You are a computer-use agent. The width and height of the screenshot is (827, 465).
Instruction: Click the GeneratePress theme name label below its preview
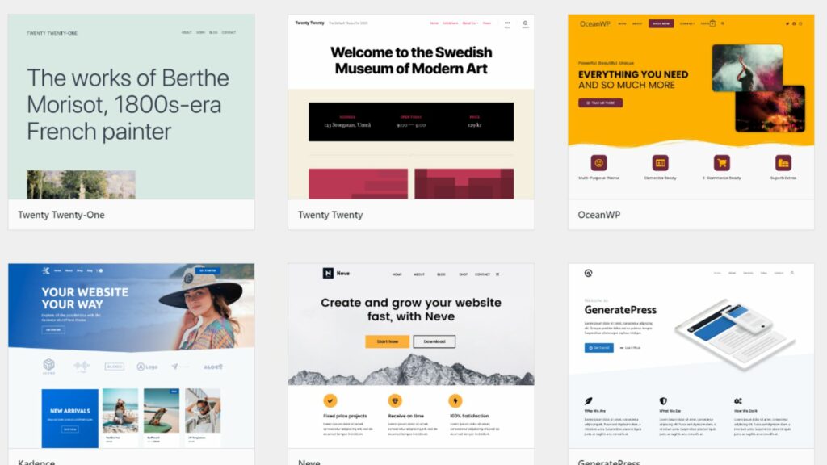point(609,462)
